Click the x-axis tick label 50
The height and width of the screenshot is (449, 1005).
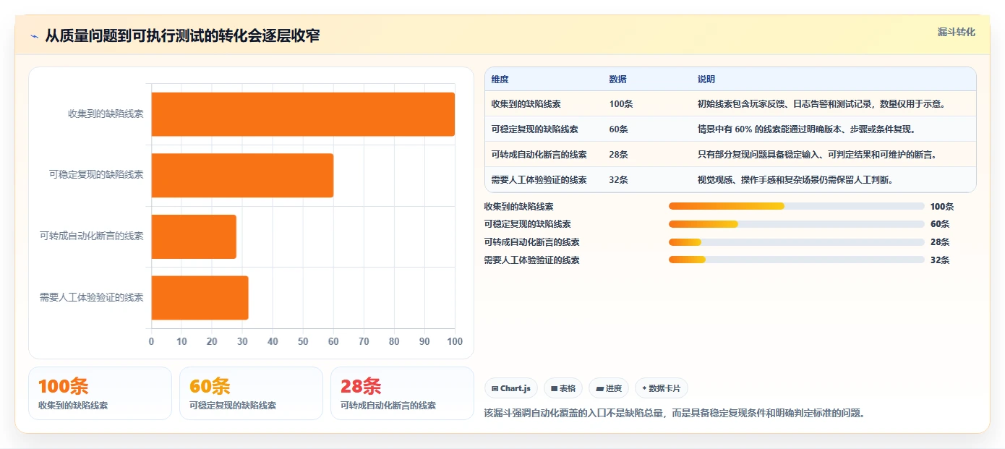[x=303, y=341]
